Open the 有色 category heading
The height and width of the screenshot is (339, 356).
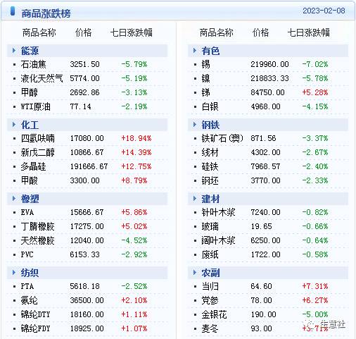[x=210, y=51]
